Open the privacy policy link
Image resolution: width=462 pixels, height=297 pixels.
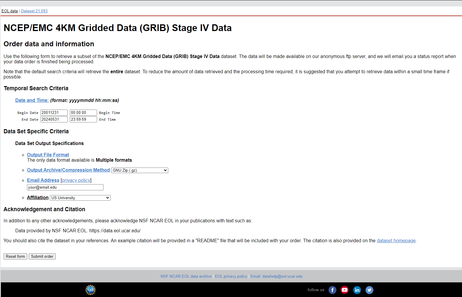[76, 180]
